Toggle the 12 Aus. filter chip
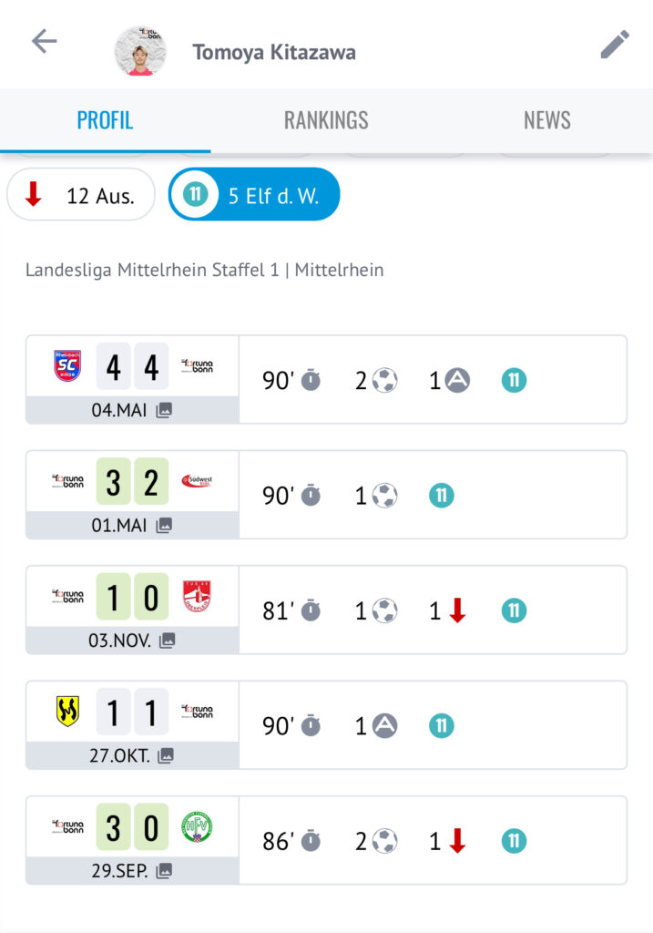The height and width of the screenshot is (933, 653). (81, 195)
